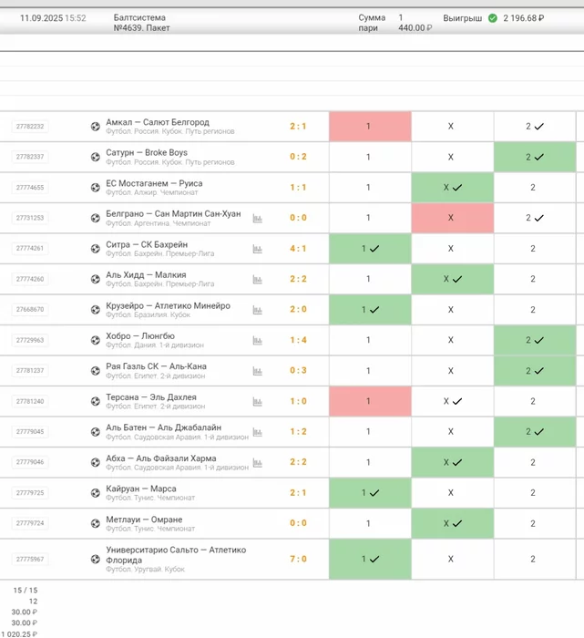The width and height of the screenshot is (584, 638).
Task: Select the checked outcome 2 for Сатурн match
Action: coord(534,158)
